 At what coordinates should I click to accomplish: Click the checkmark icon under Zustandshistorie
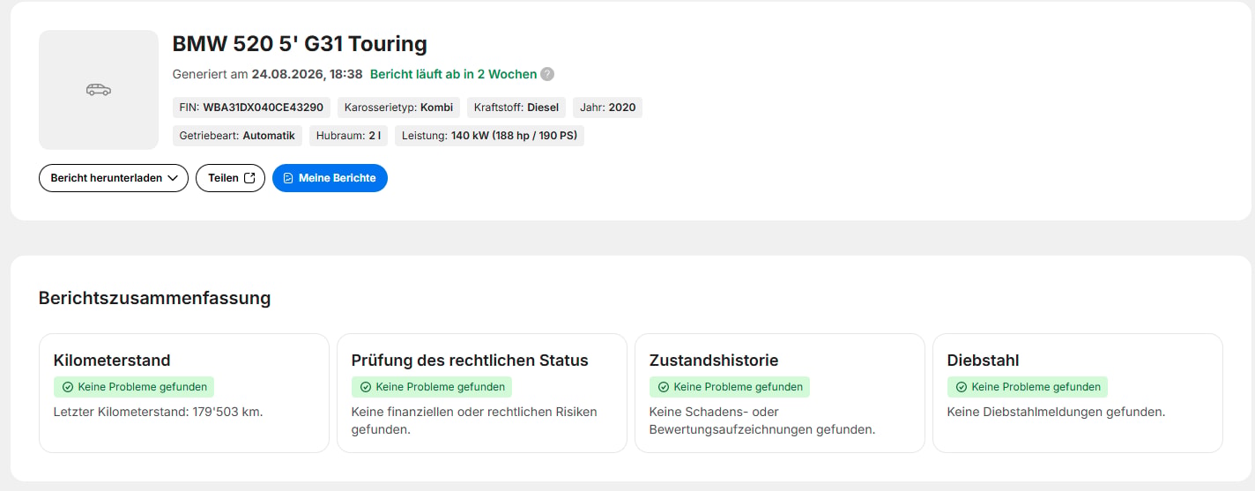[x=664, y=387]
